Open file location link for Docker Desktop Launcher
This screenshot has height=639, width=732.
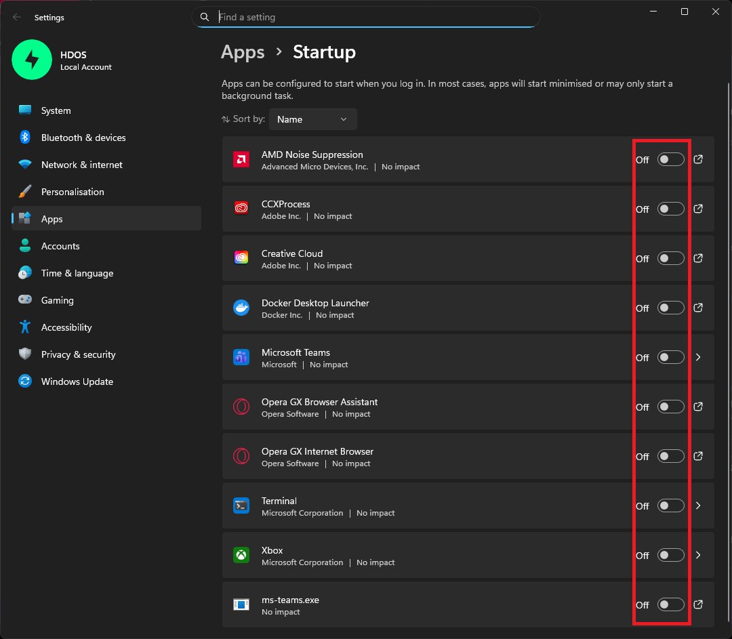tap(698, 308)
